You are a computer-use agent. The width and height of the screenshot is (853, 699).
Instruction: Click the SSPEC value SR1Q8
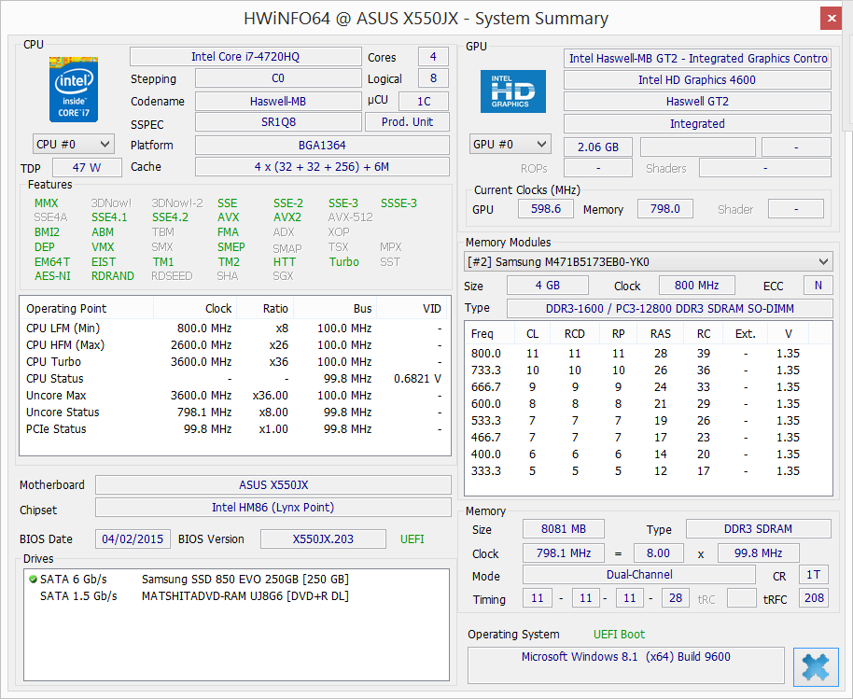pyautogui.click(x=278, y=122)
